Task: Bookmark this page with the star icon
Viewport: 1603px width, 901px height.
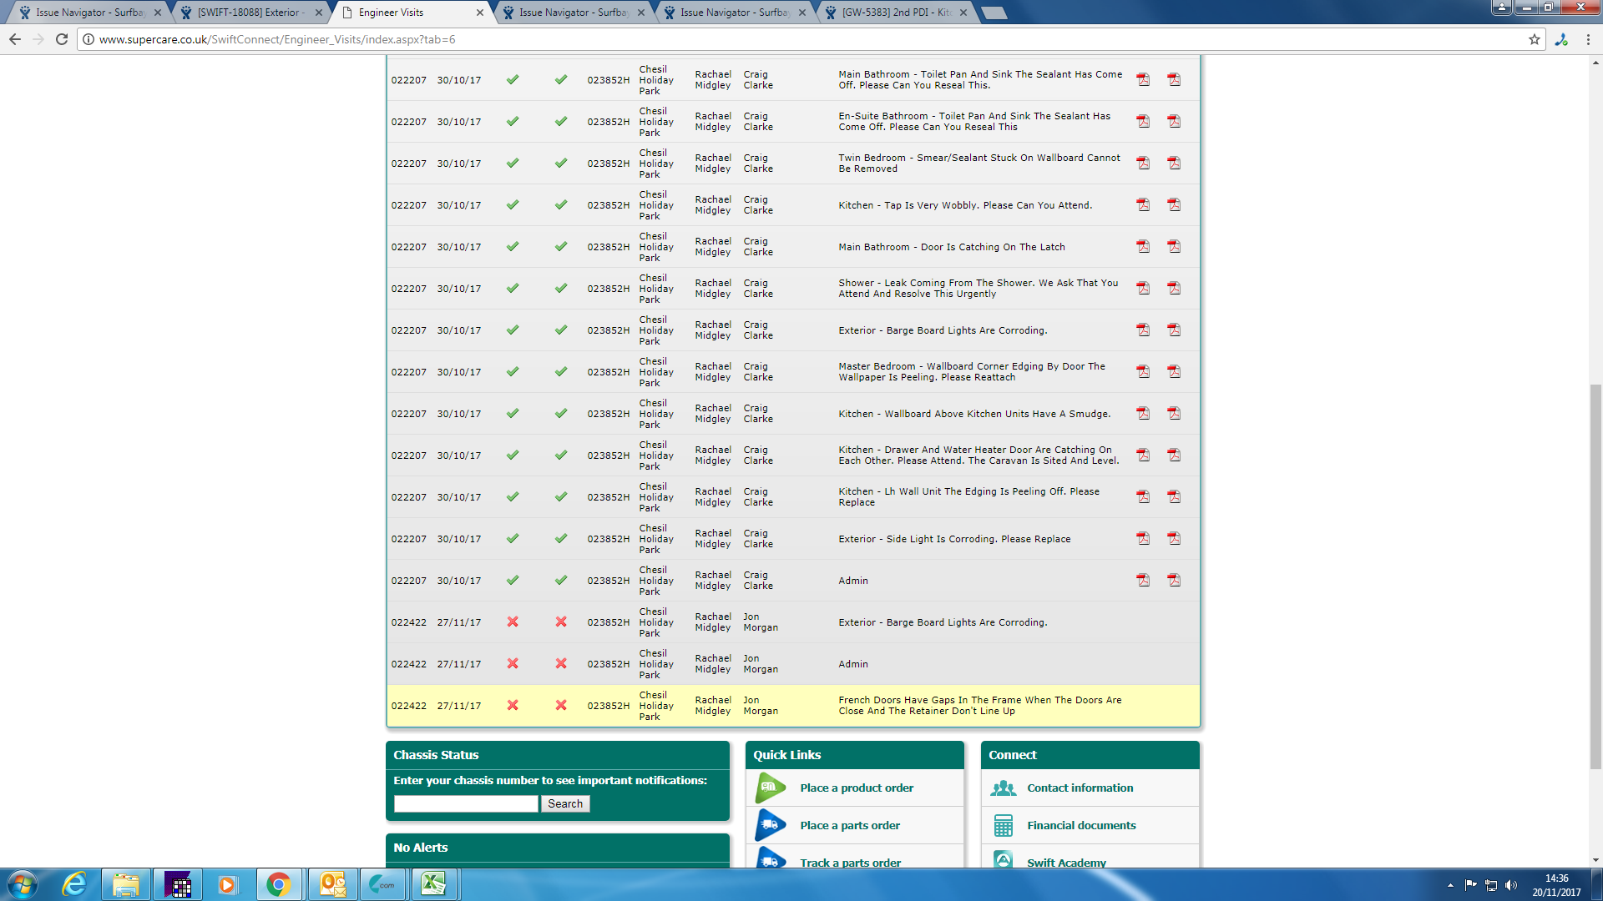Action: (1535, 39)
